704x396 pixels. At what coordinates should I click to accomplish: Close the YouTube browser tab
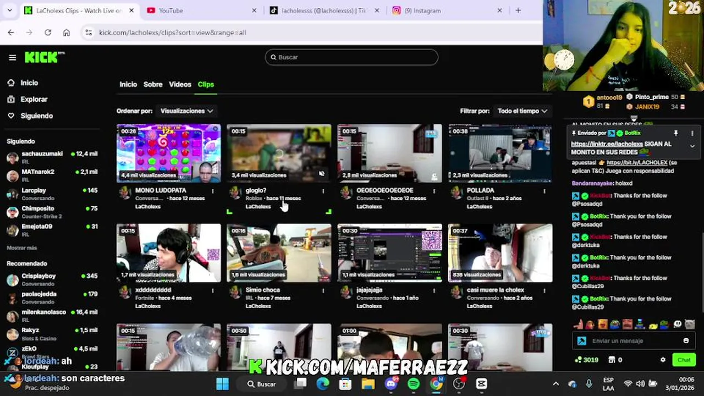pyautogui.click(x=254, y=10)
